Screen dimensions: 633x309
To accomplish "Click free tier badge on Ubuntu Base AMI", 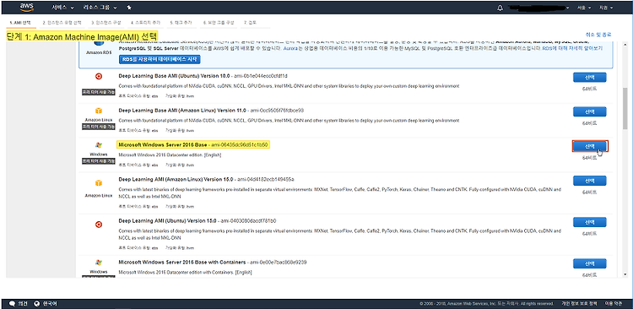I will point(99,92).
